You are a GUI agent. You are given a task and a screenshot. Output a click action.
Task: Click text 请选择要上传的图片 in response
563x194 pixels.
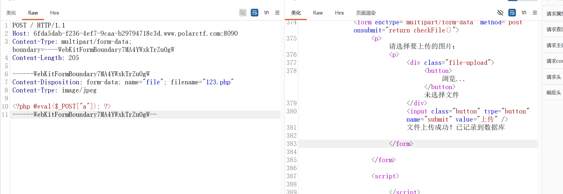(x=422, y=46)
